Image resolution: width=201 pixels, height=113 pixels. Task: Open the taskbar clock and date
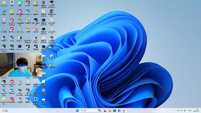[x=196, y=110]
